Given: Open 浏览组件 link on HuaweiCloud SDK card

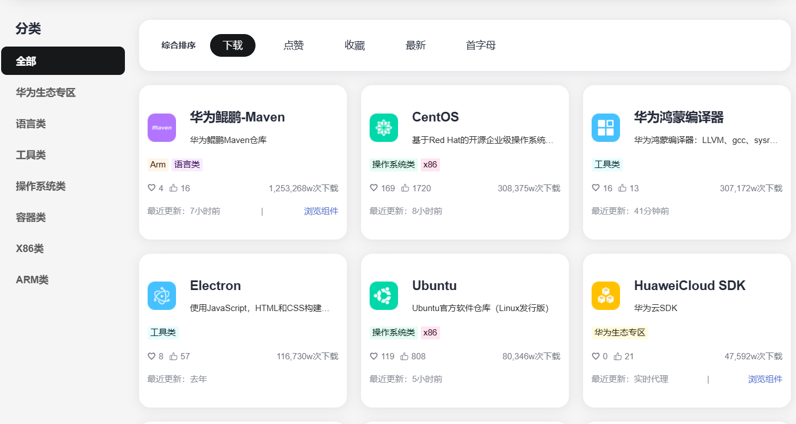Looking at the screenshot, I should (x=765, y=379).
